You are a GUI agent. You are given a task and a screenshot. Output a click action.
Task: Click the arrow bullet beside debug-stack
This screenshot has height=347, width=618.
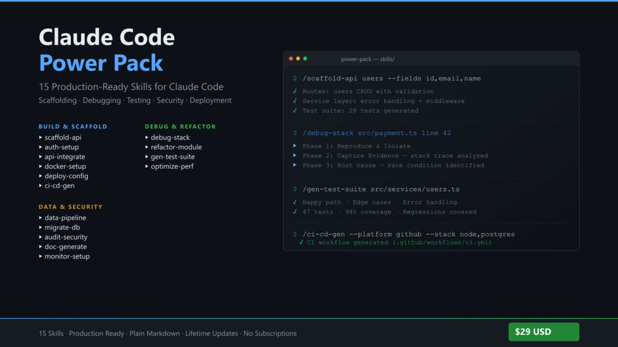146,138
